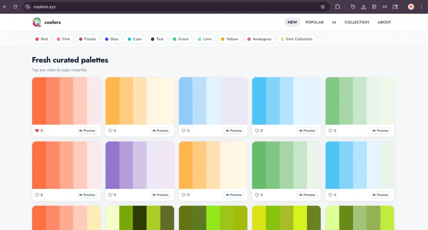Open the browser profile avatar
This screenshot has width=428, height=230.
(411, 7)
